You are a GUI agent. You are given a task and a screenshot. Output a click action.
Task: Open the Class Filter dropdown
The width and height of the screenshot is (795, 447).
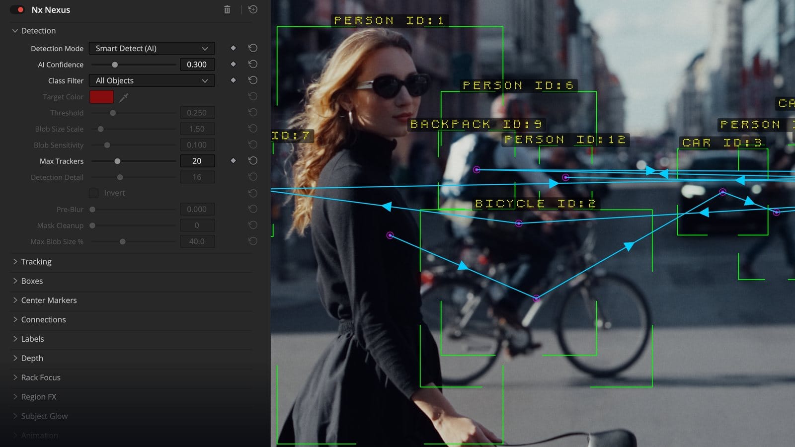(152, 80)
